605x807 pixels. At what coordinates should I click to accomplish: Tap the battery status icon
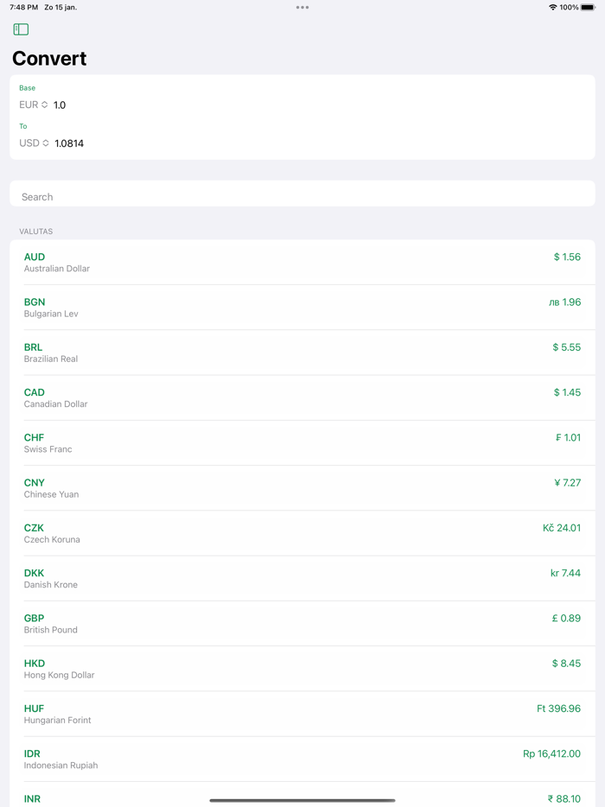point(588,8)
